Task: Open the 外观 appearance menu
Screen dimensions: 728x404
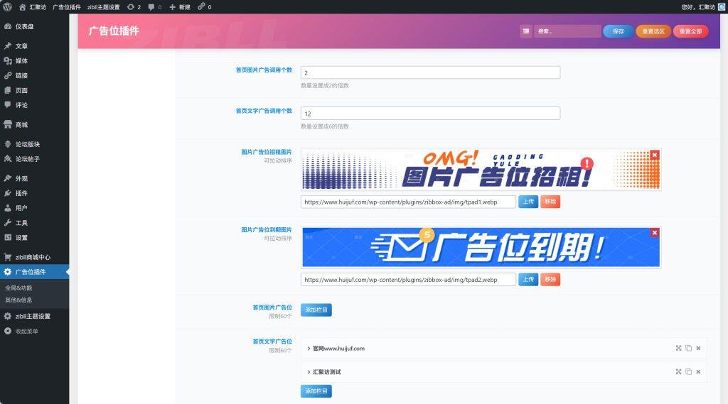Action: coord(34,179)
